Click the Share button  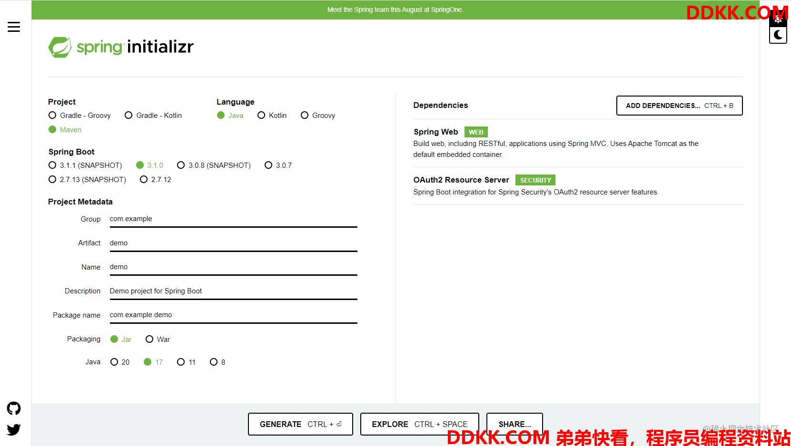point(514,424)
